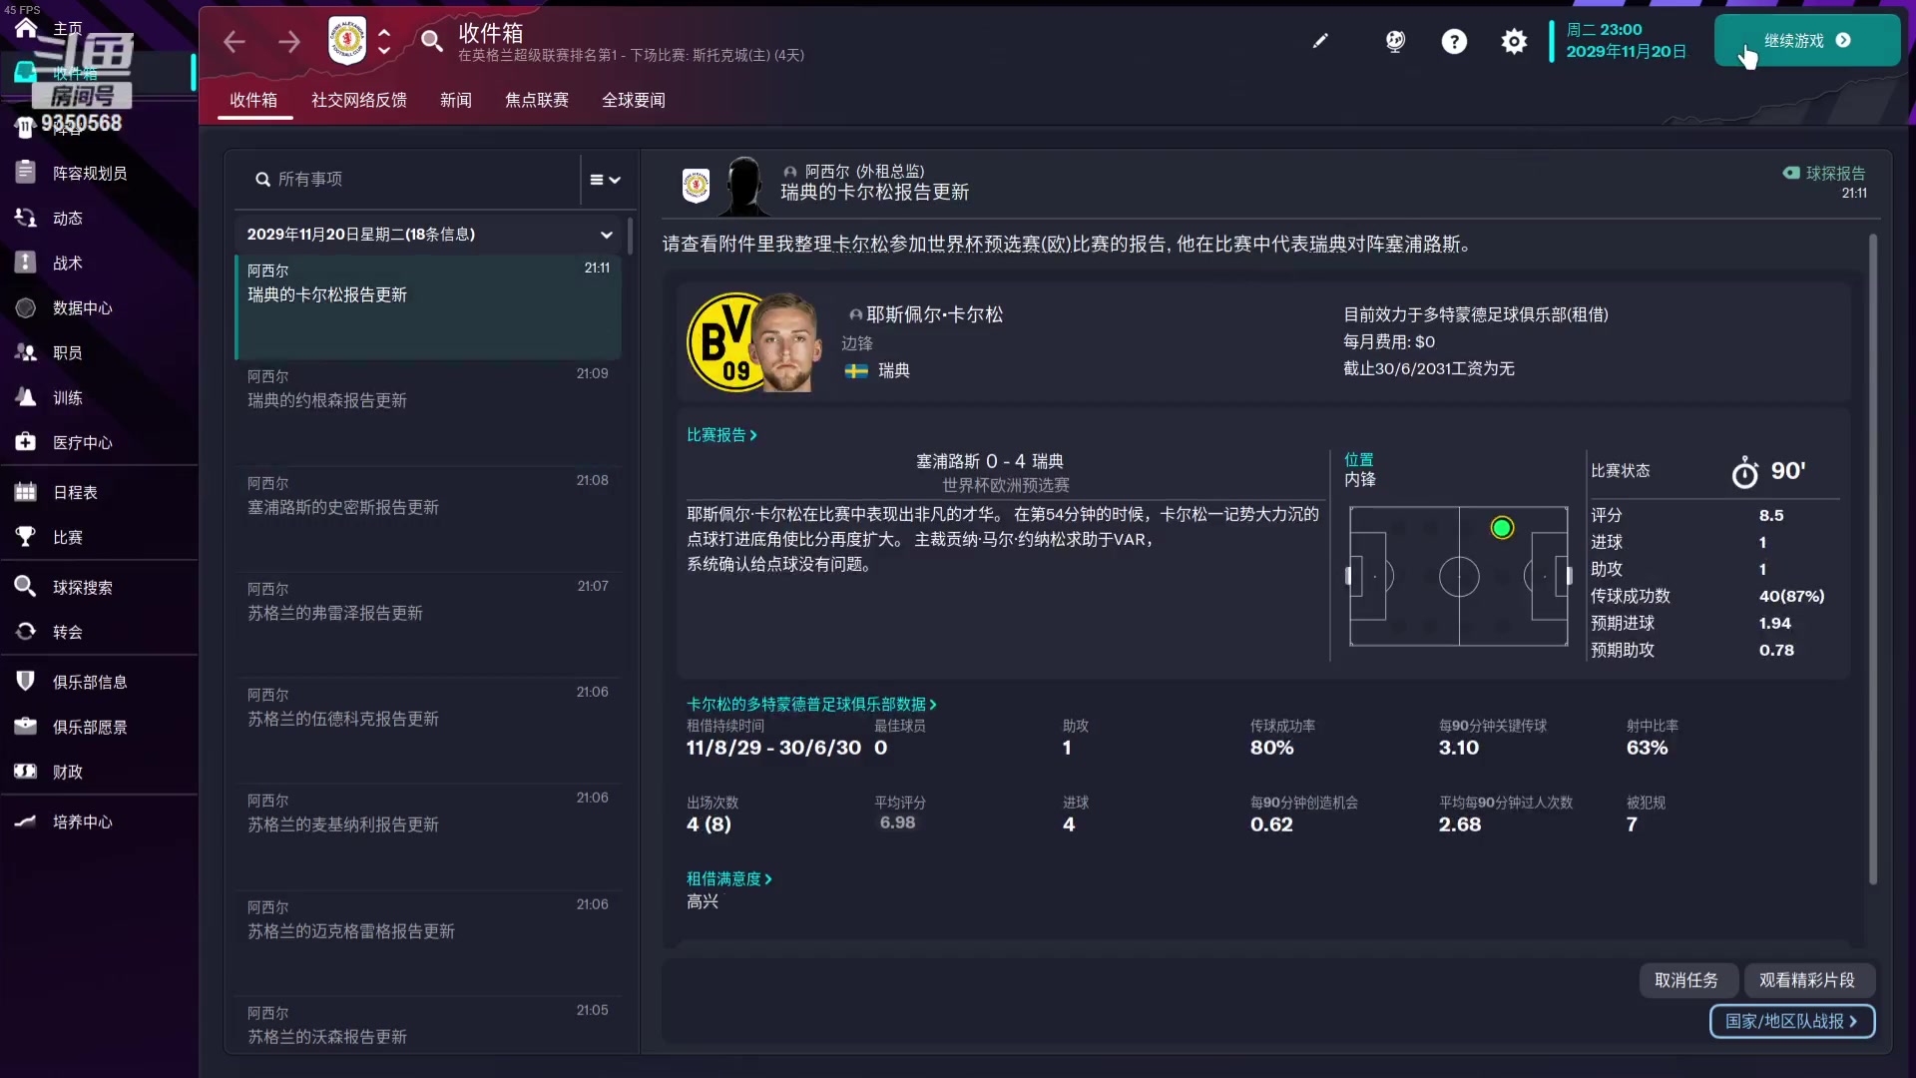Viewport: 1916px width, 1078px height.
Task: Go back with the left arrow
Action: (235, 41)
